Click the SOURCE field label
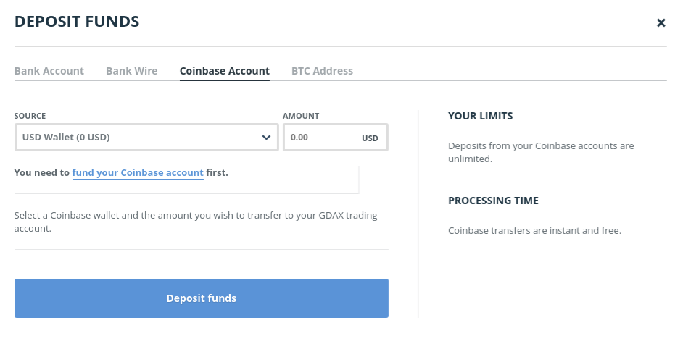Viewport: 683px width, 346px height. [30, 116]
